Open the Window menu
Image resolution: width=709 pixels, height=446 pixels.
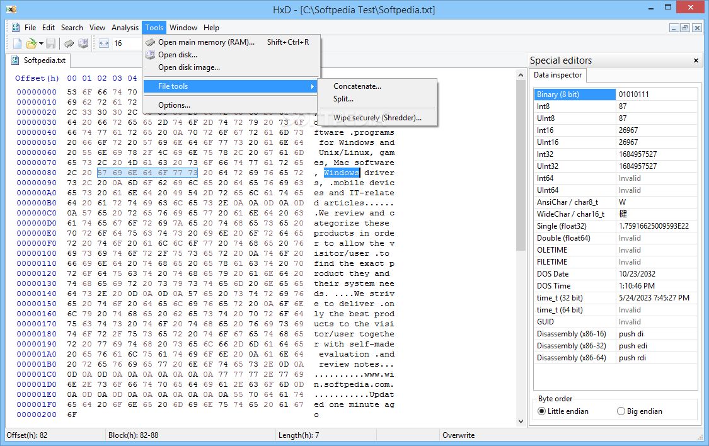coord(183,28)
